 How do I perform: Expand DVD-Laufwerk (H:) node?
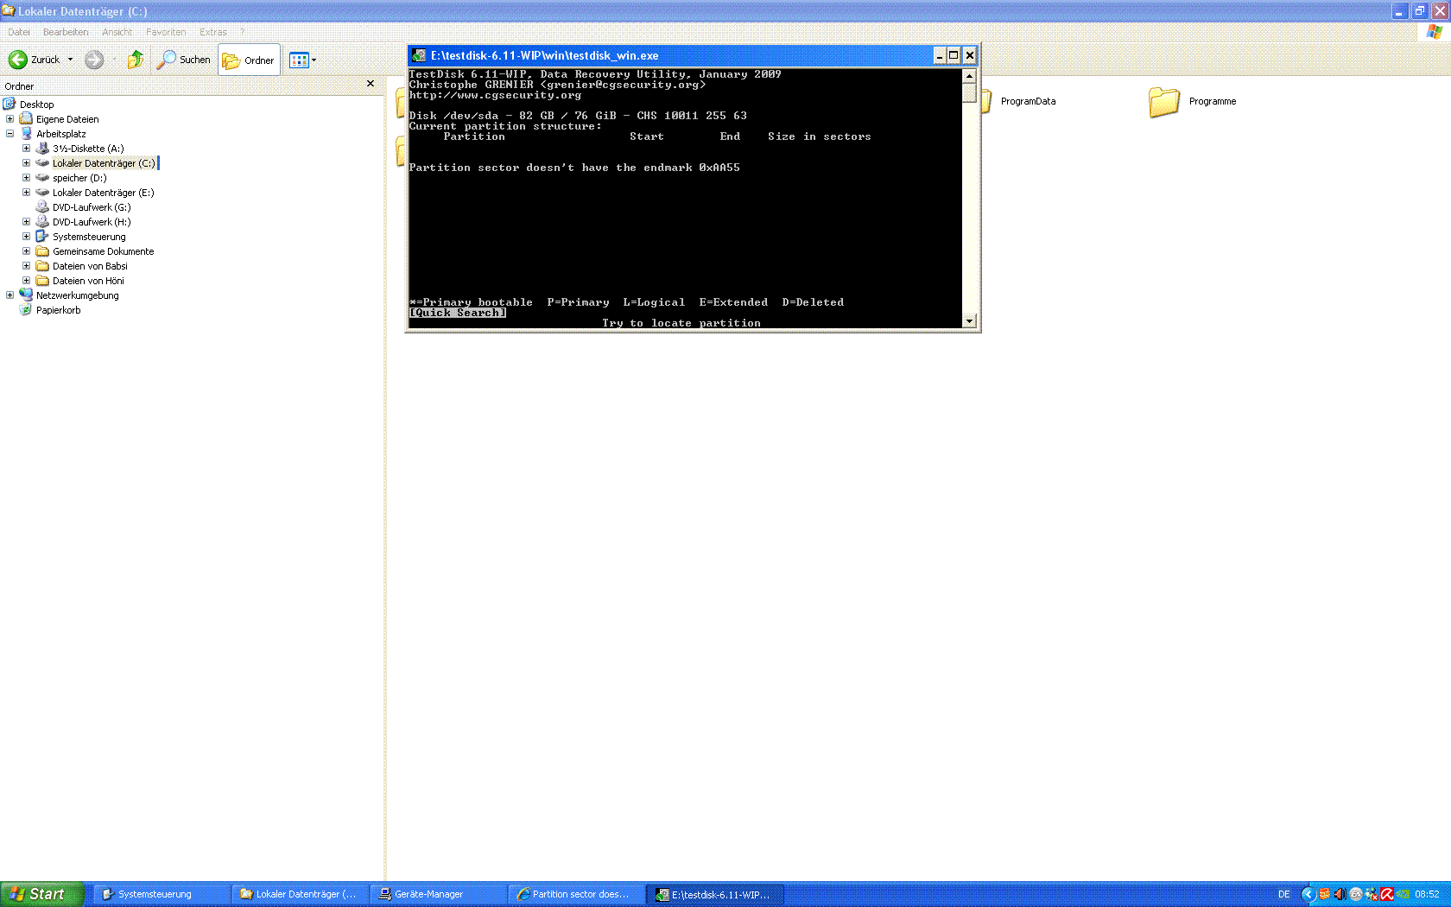[26, 222]
